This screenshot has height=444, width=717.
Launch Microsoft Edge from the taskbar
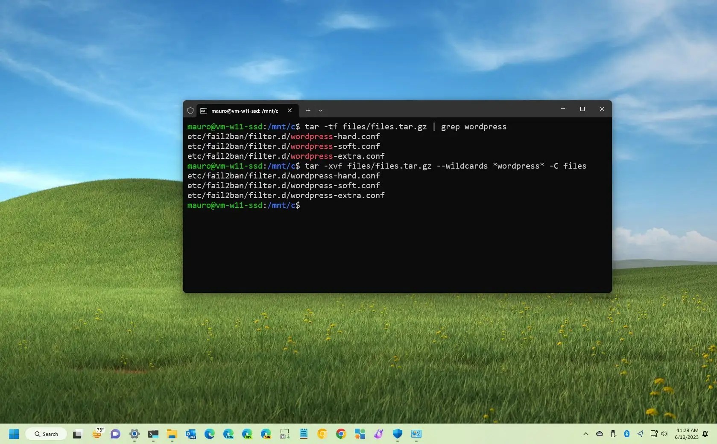pyautogui.click(x=210, y=434)
